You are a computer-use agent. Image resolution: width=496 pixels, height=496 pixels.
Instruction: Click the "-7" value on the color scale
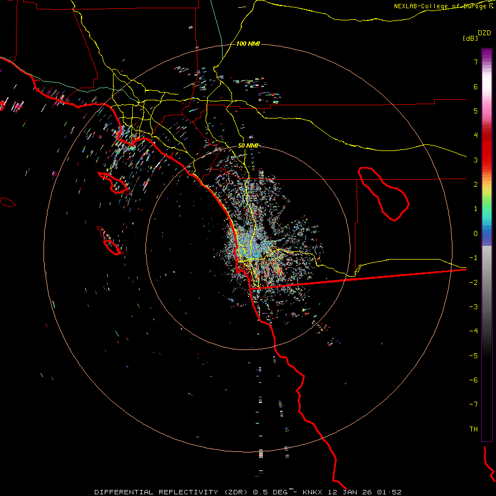473,405
